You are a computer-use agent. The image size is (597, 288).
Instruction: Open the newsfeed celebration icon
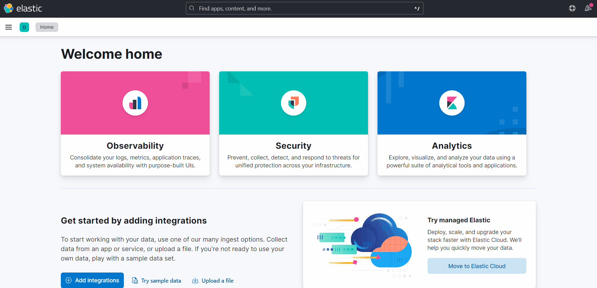click(x=588, y=9)
